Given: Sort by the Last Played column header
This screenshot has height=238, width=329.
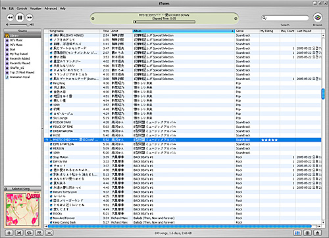Looking at the screenshot, I should (304, 31).
